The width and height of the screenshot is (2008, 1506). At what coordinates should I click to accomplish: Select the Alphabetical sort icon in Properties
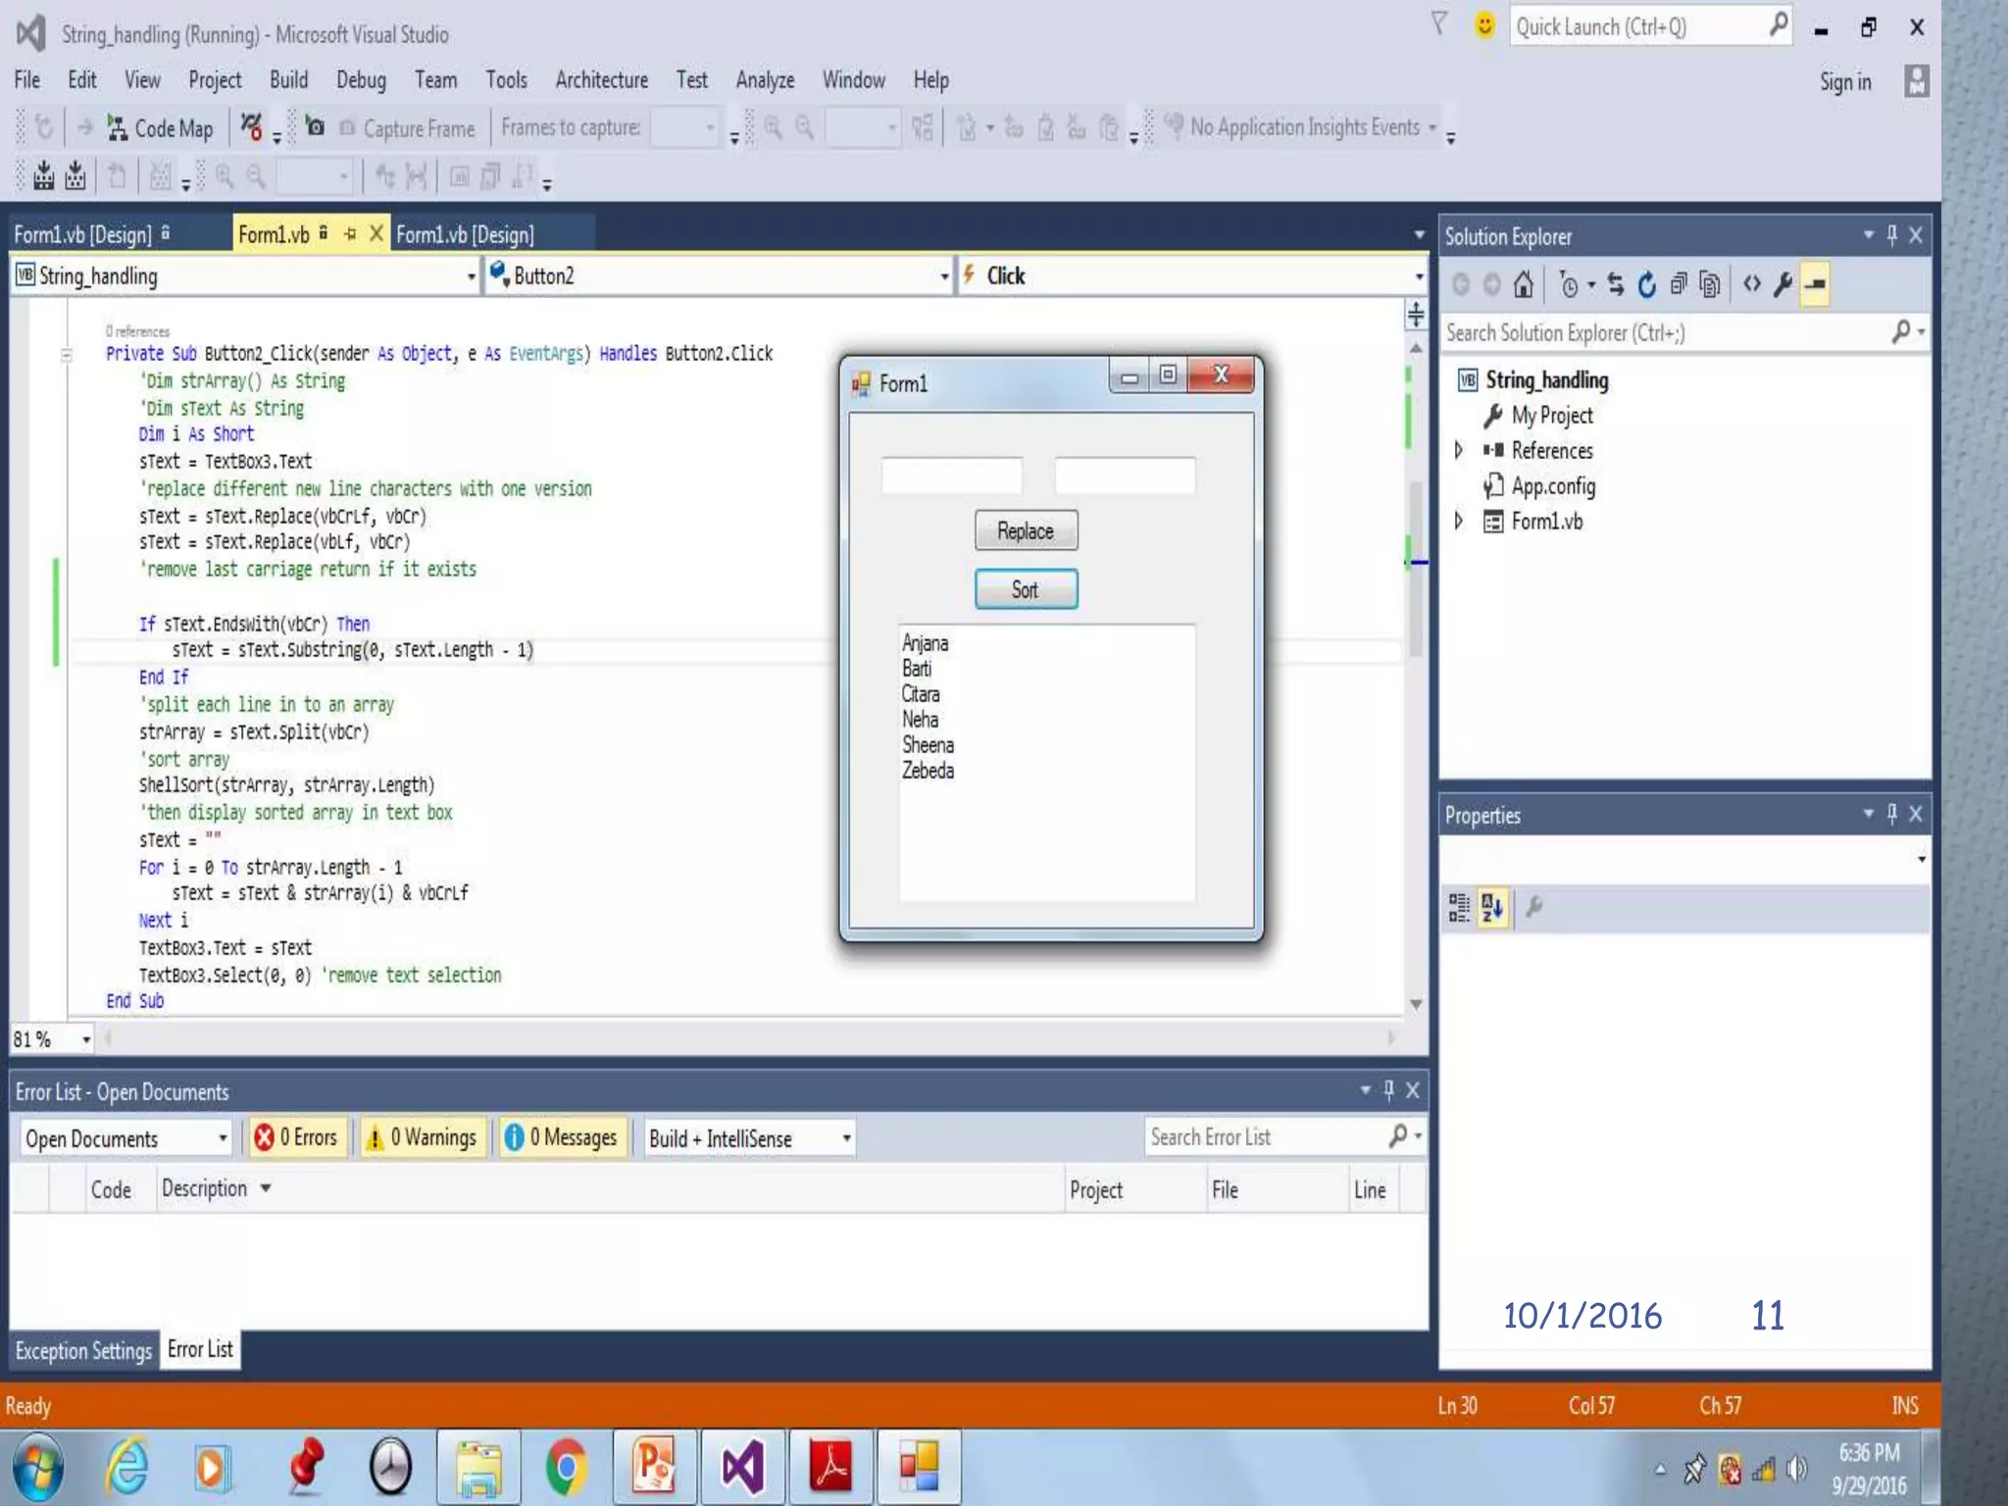1492,908
